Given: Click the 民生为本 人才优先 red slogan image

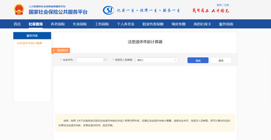Looking at the screenshot, I should tap(211, 10).
